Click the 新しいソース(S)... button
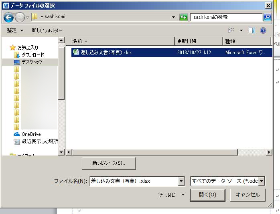Screen dimensions: 280x214 (x=109, y=163)
